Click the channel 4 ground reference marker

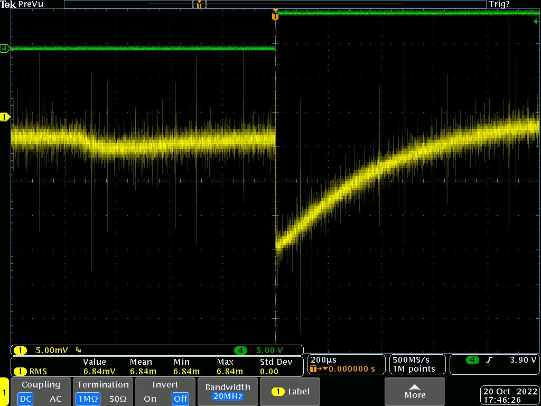[5, 49]
